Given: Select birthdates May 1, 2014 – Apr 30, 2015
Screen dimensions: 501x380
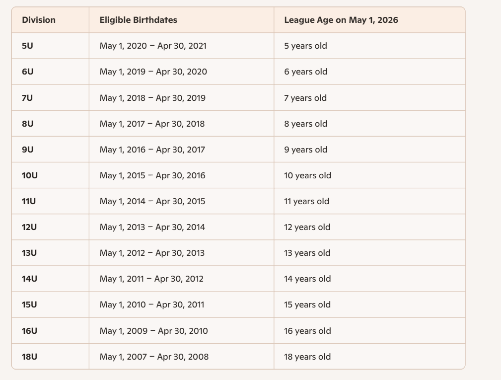Looking at the screenshot, I should (152, 201).
